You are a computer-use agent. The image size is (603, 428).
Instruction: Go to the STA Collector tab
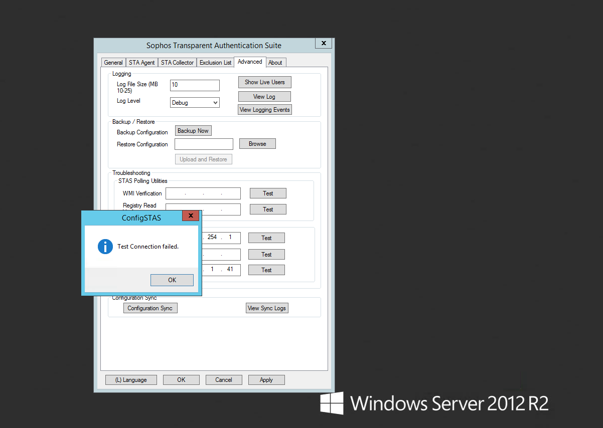pos(177,63)
